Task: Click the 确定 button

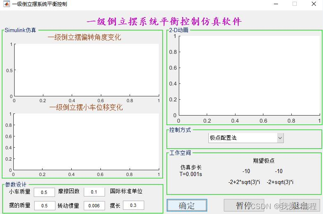Action: 187,205
